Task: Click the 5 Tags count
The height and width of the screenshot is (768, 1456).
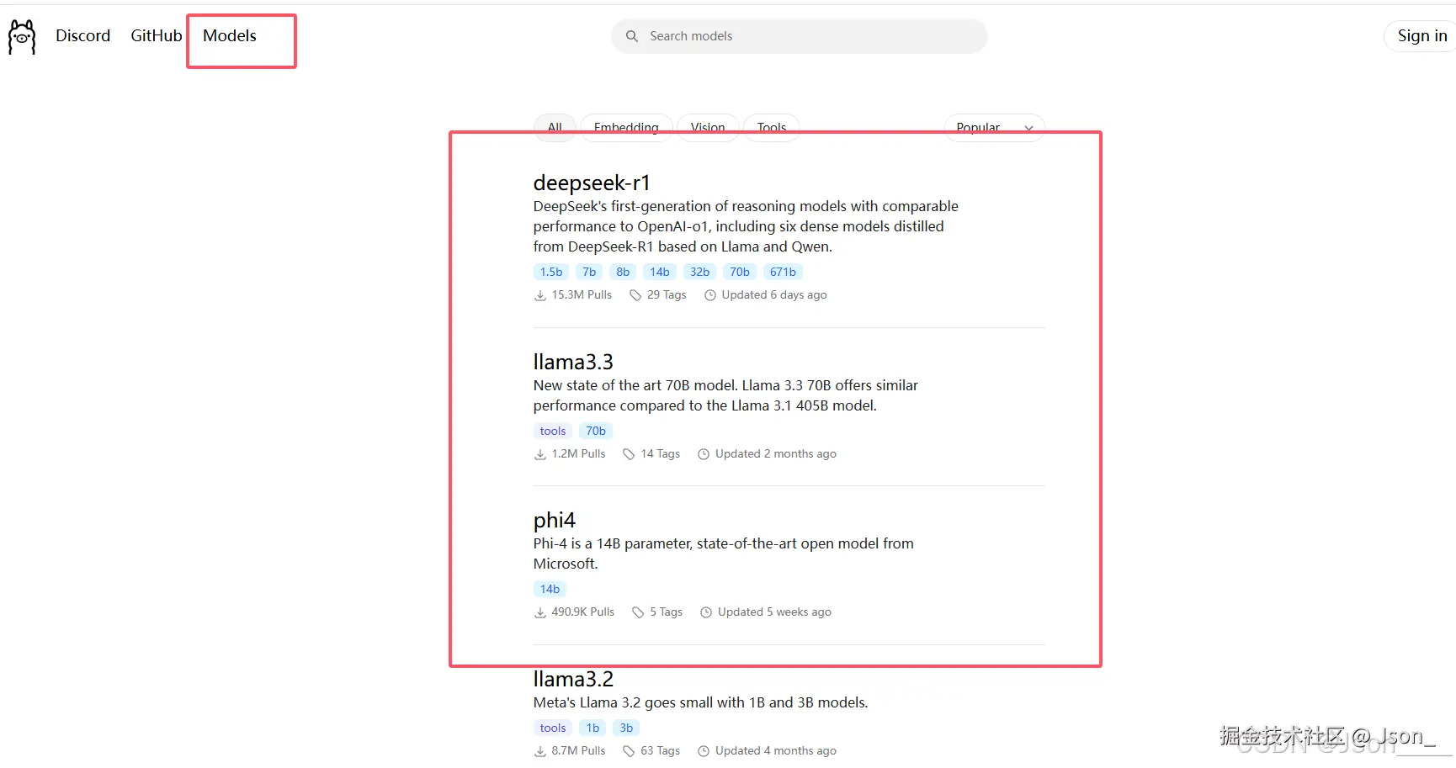Action: [667, 612]
